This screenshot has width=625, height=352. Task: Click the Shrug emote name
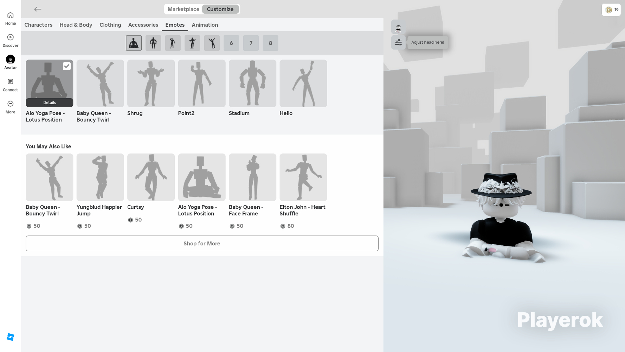coord(135,113)
